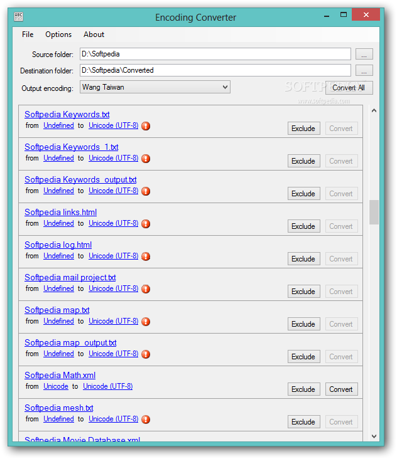Exclude Softpedia Keywords_output.txt
This screenshot has width=397, height=459.
pyautogui.click(x=304, y=194)
